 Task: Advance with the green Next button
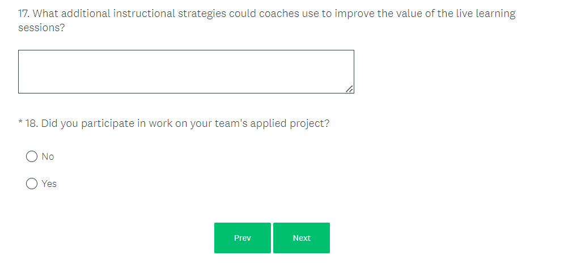pos(302,238)
